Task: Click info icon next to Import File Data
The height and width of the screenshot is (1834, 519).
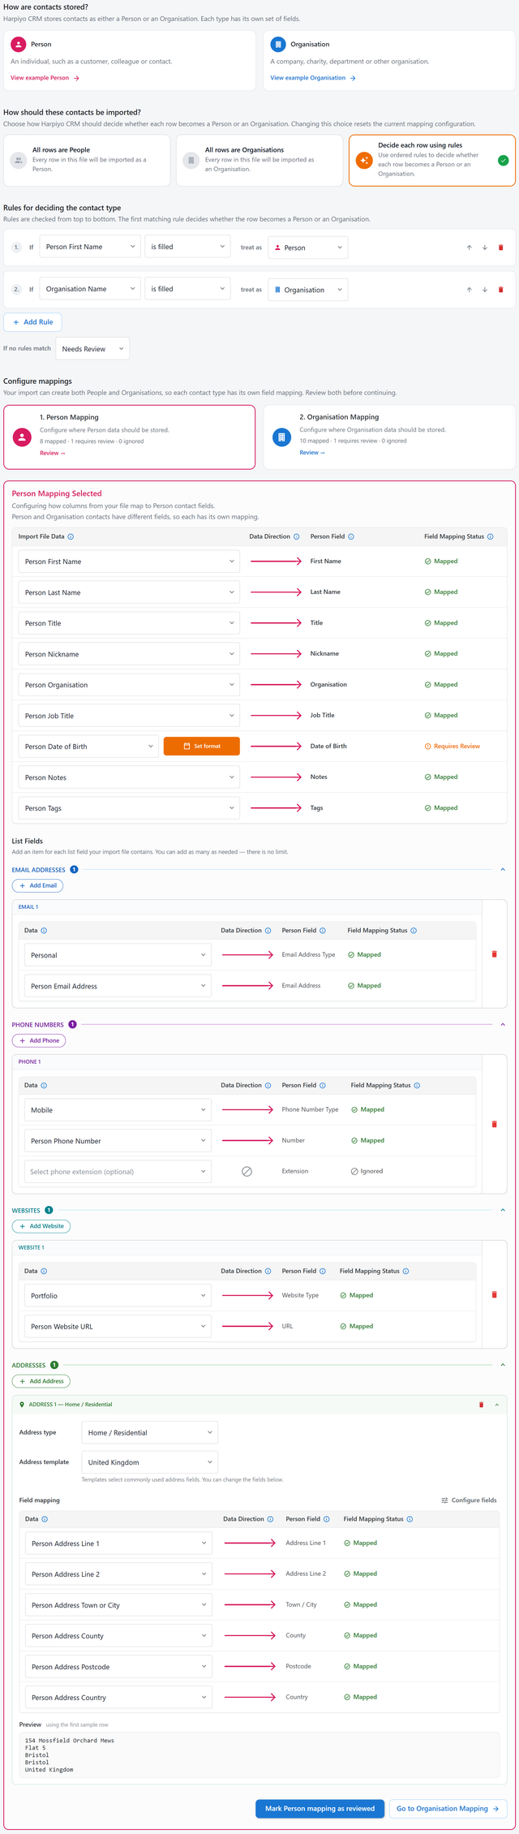Action: [x=71, y=536]
